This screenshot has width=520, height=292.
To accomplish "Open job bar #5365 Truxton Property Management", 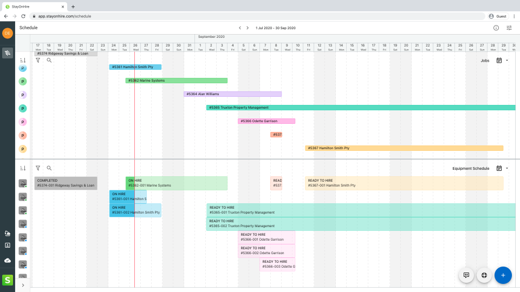I will [x=361, y=108].
